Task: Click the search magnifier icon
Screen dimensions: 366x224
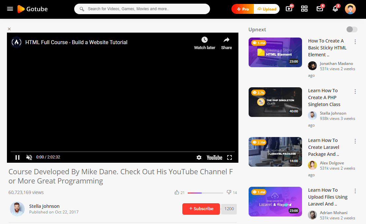Action: [x=82, y=9]
